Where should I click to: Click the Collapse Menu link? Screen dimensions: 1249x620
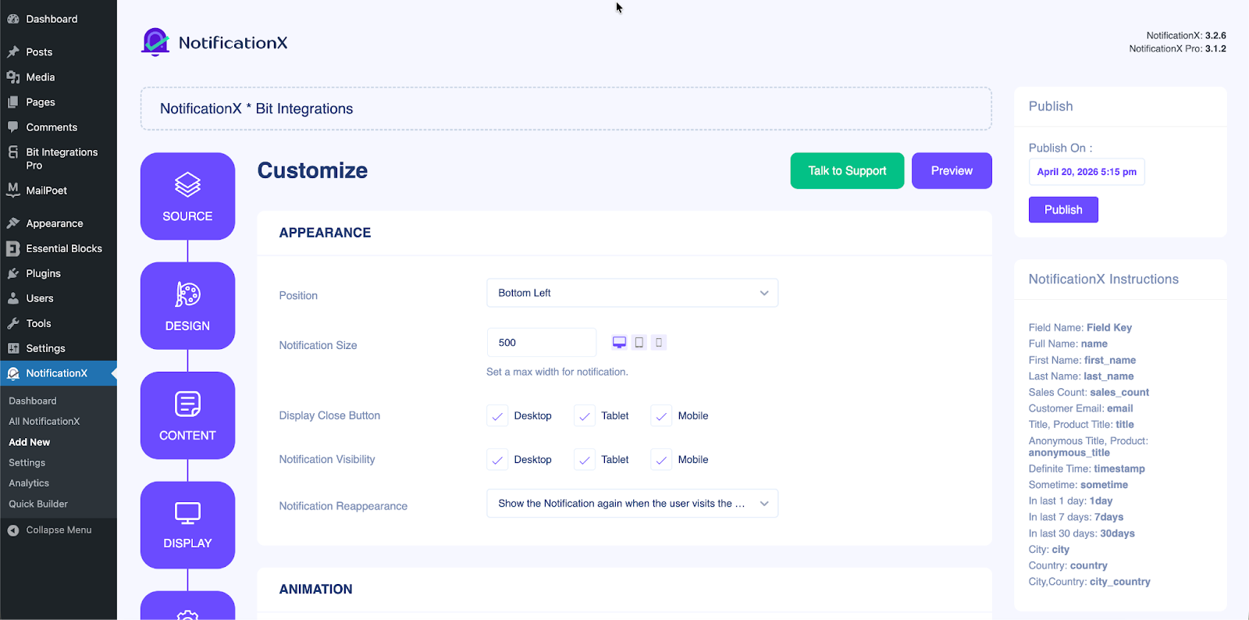(59, 530)
